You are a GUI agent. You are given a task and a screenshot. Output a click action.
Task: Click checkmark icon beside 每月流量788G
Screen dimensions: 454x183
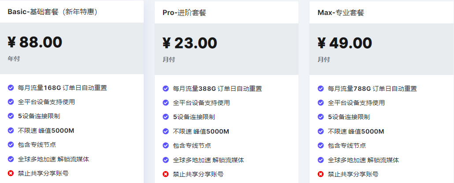tap(320, 88)
